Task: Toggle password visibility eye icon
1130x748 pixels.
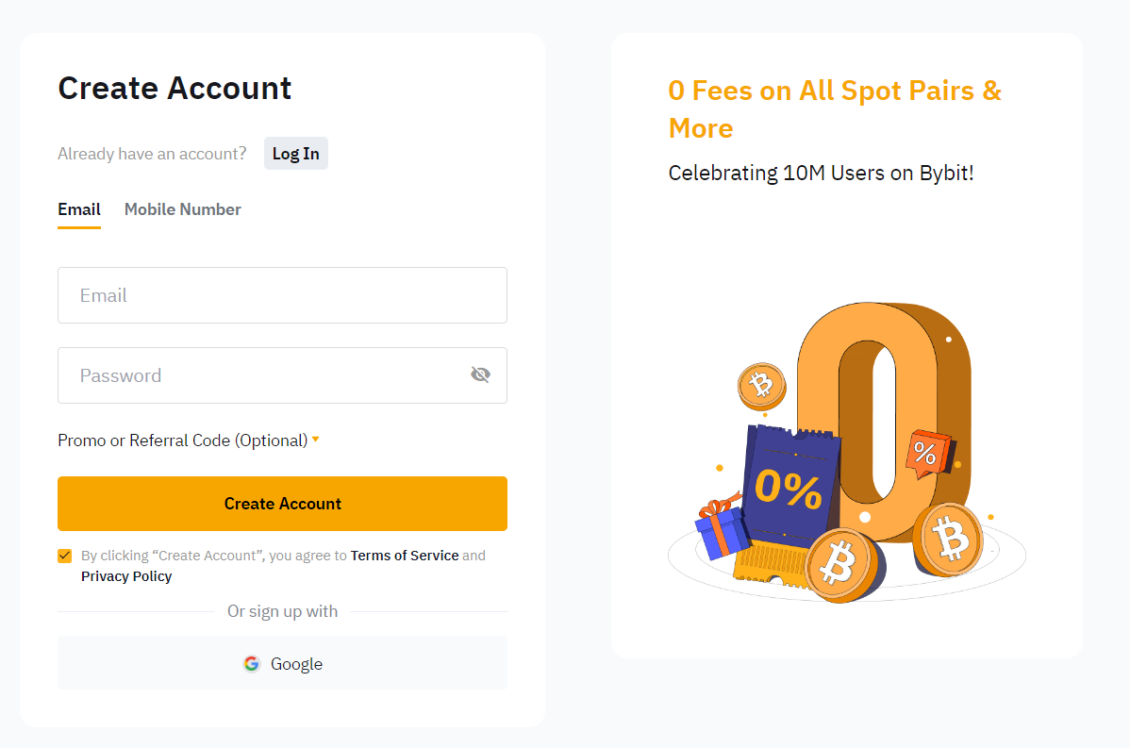Action: pyautogui.click(x=481, y=374)
